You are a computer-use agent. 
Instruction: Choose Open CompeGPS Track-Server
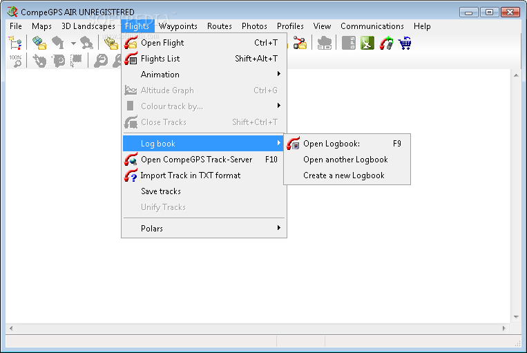[204, 160]
